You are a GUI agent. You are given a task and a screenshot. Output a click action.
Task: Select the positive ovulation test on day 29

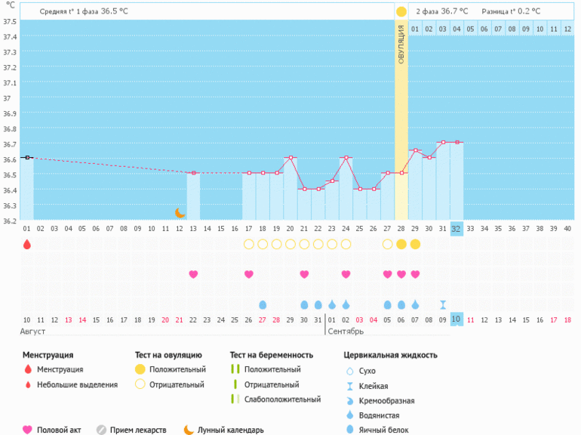415,244
